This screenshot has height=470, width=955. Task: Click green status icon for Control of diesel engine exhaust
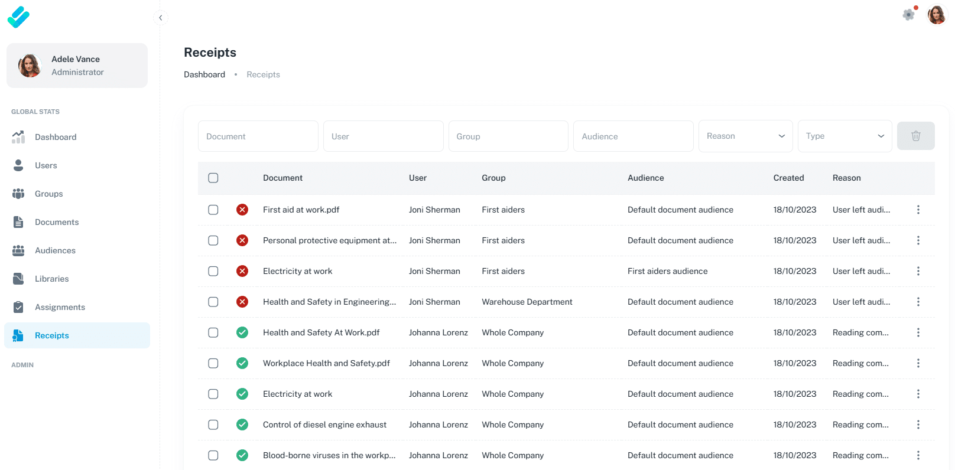242,425
